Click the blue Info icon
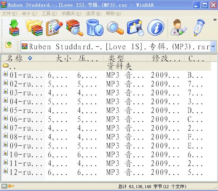Image resolution: width=218 pixels, height=191 pixels. tap(156, 28)
